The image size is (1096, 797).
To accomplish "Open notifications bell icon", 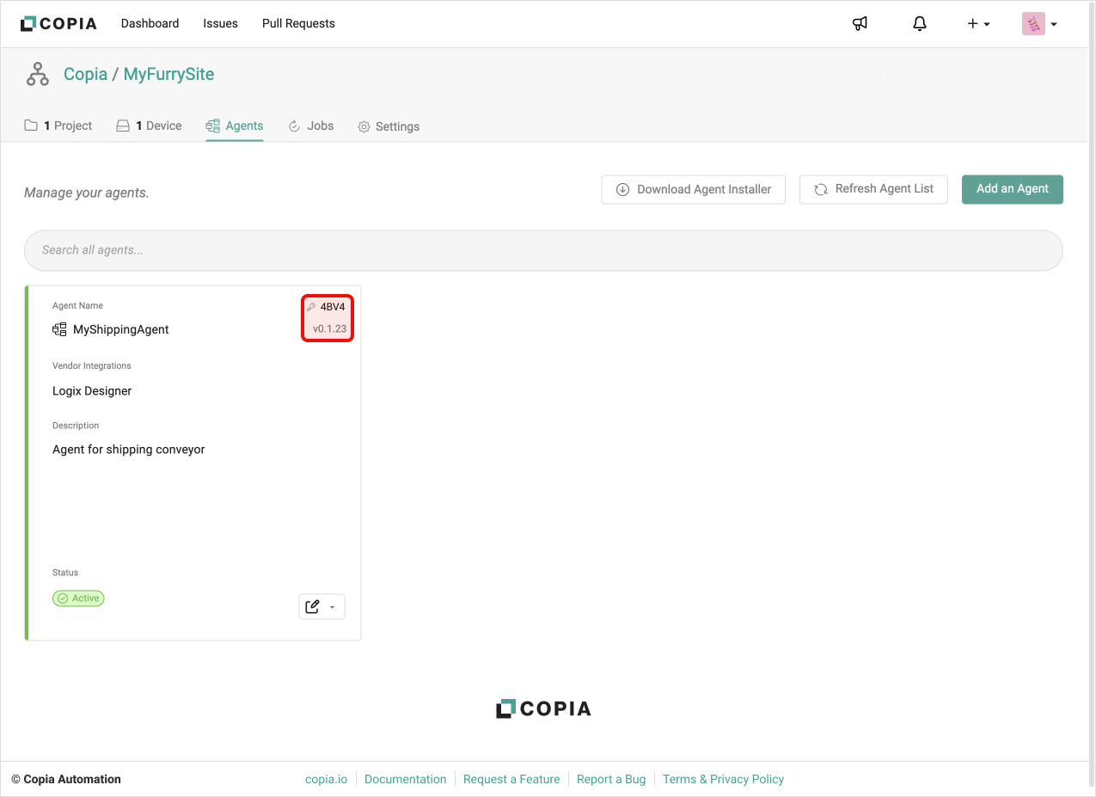I will coord(920,23).
